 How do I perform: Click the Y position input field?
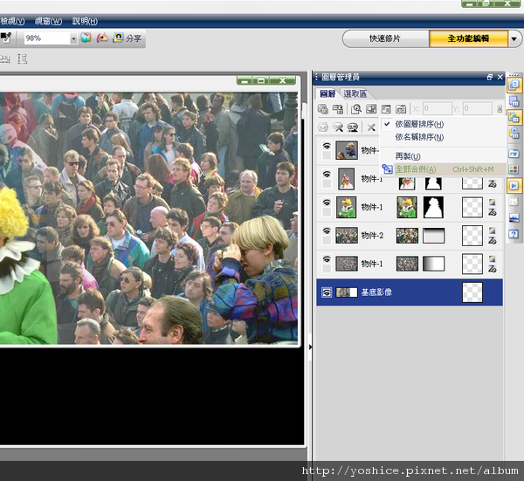477,108
